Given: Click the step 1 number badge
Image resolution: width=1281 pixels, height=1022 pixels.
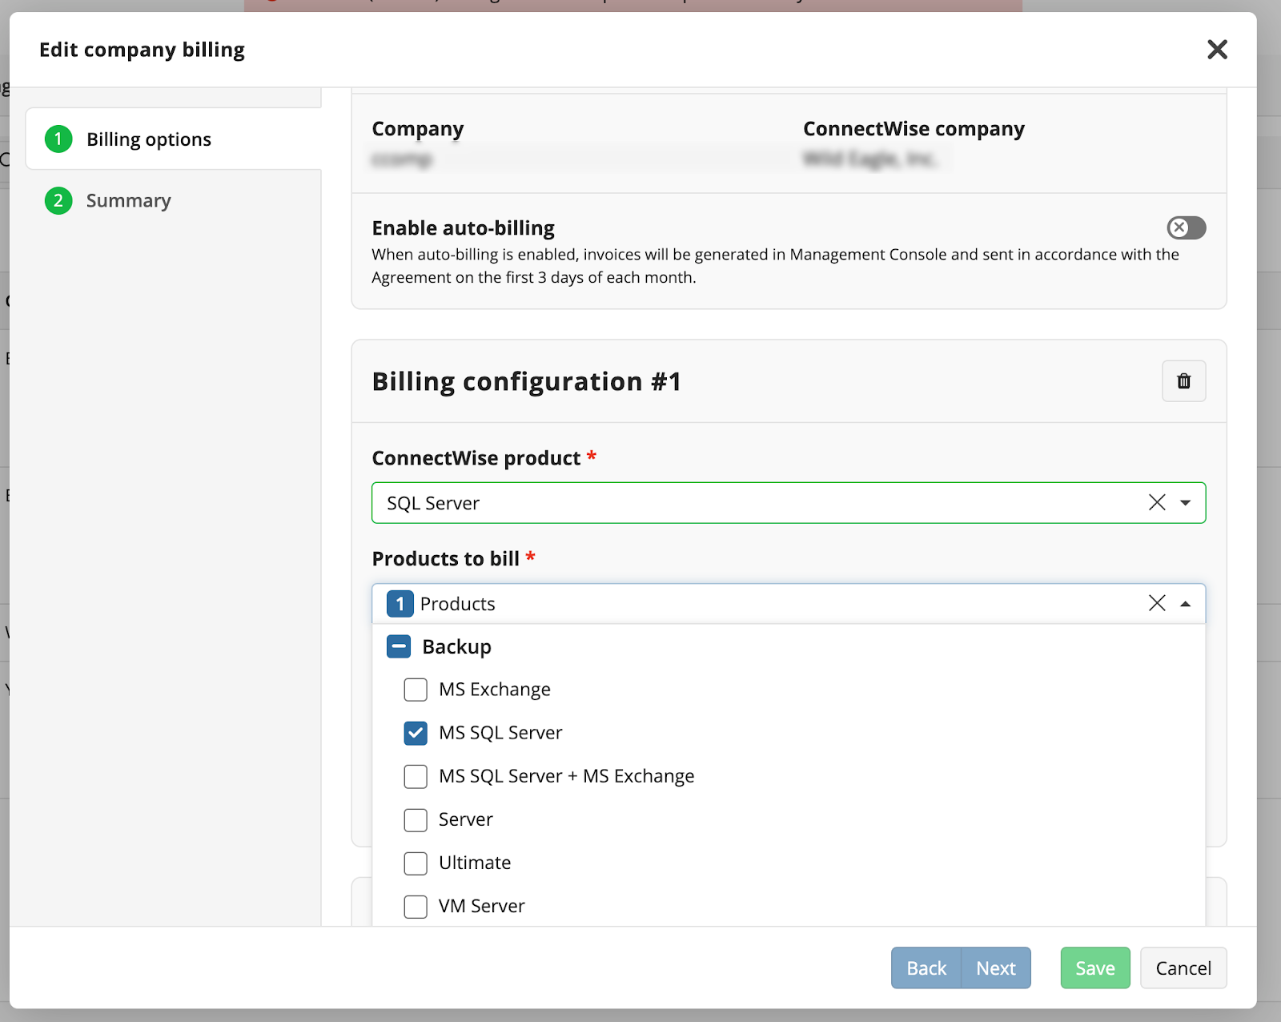Looking at the screenshot, I should (x=58, y=139).
